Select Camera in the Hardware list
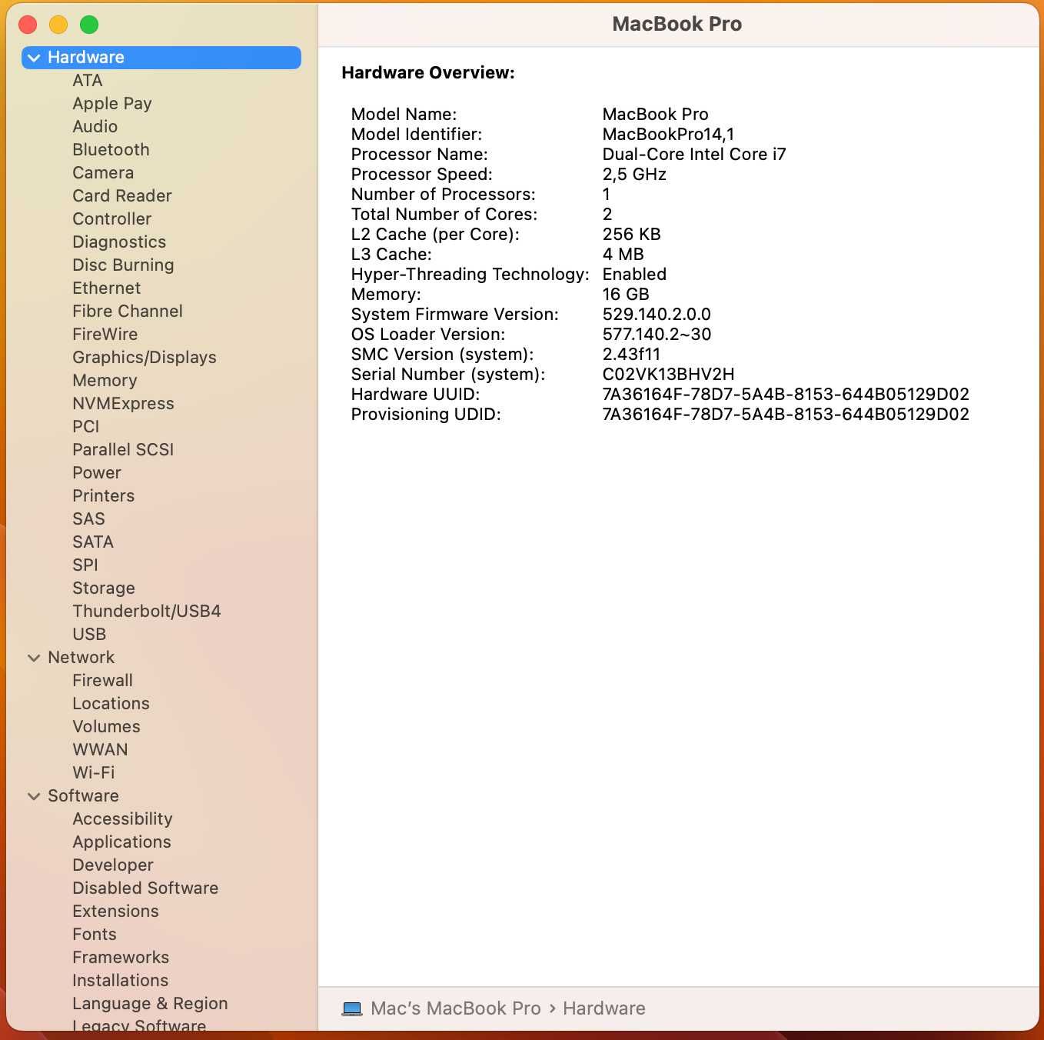 click(103, 173)
